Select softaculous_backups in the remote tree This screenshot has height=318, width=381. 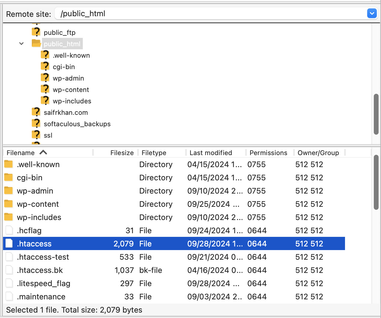pos(77,124)
